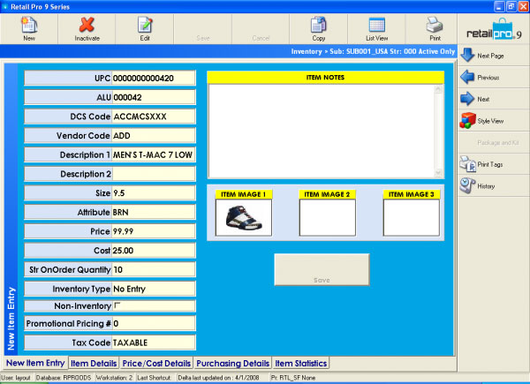The image size is (530, 384).
Task: Click the vertical New Item Entry side label
Action: point(11,318)
